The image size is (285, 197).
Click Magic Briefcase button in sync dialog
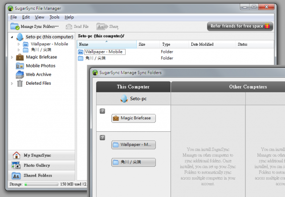coord(134,118)
